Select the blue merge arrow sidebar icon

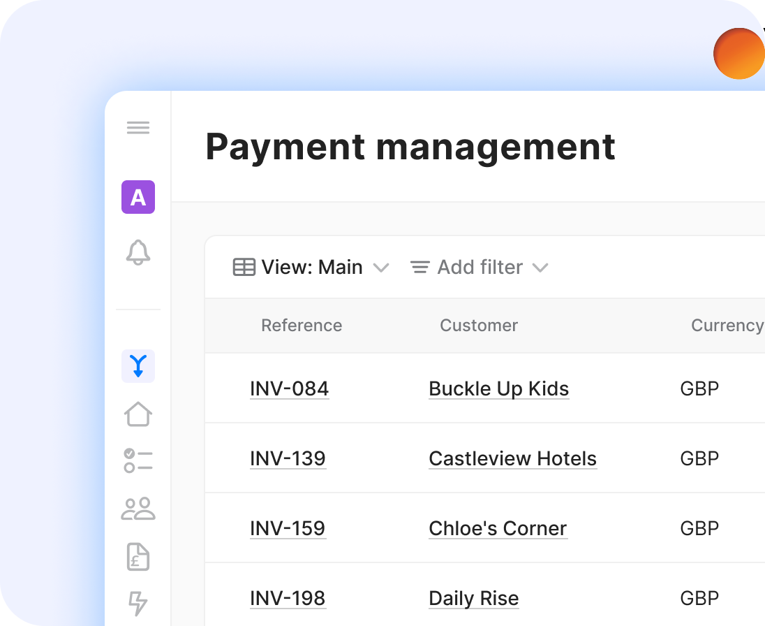[138, 366]
